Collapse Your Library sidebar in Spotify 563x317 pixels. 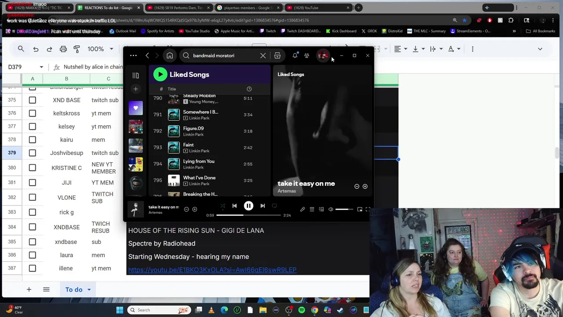[135, 75]
